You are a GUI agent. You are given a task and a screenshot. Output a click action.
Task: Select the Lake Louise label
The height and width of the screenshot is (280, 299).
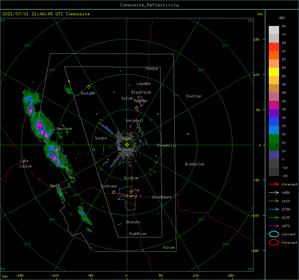point(26,163)
